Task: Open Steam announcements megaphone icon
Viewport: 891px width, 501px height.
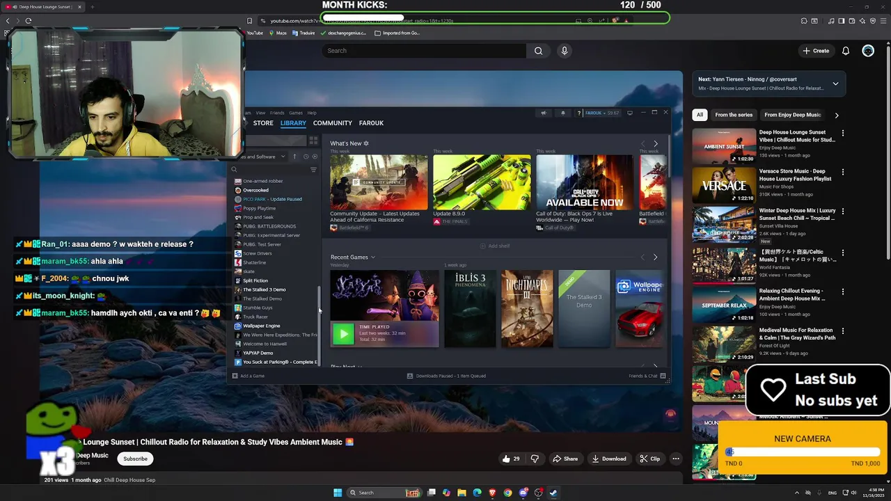Action: pos(544,113)
